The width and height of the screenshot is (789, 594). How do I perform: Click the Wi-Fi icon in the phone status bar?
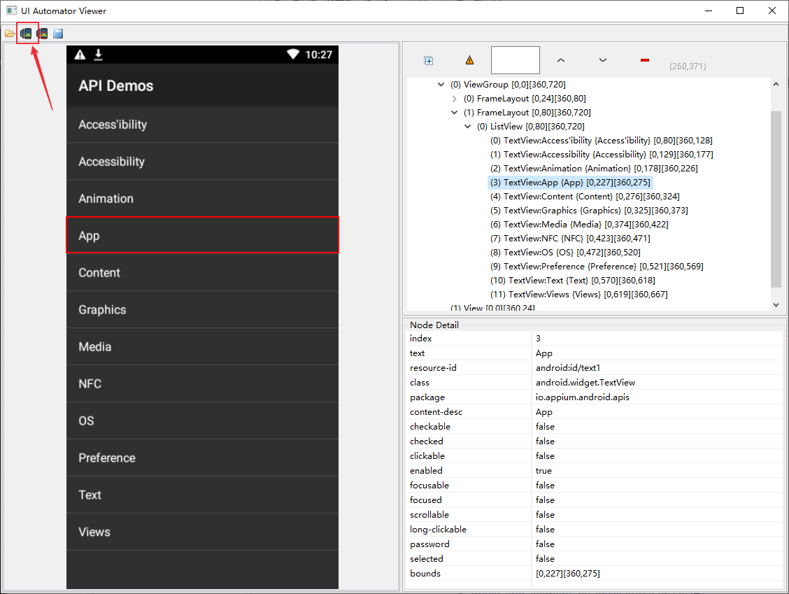293,55
